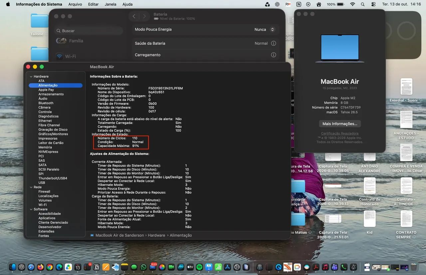Launch WhatsApp from the dock
The image size is (426, 275).
coord(143,267)
